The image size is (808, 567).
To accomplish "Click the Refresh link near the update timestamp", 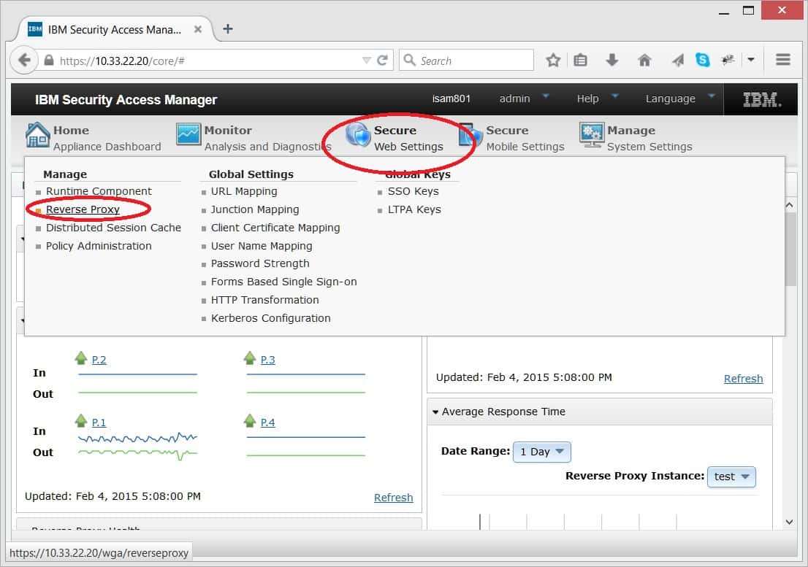I will coord(743,378).
